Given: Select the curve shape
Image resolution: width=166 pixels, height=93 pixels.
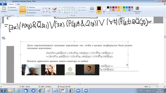Looking at the screenshot, I should click(62, 8).
